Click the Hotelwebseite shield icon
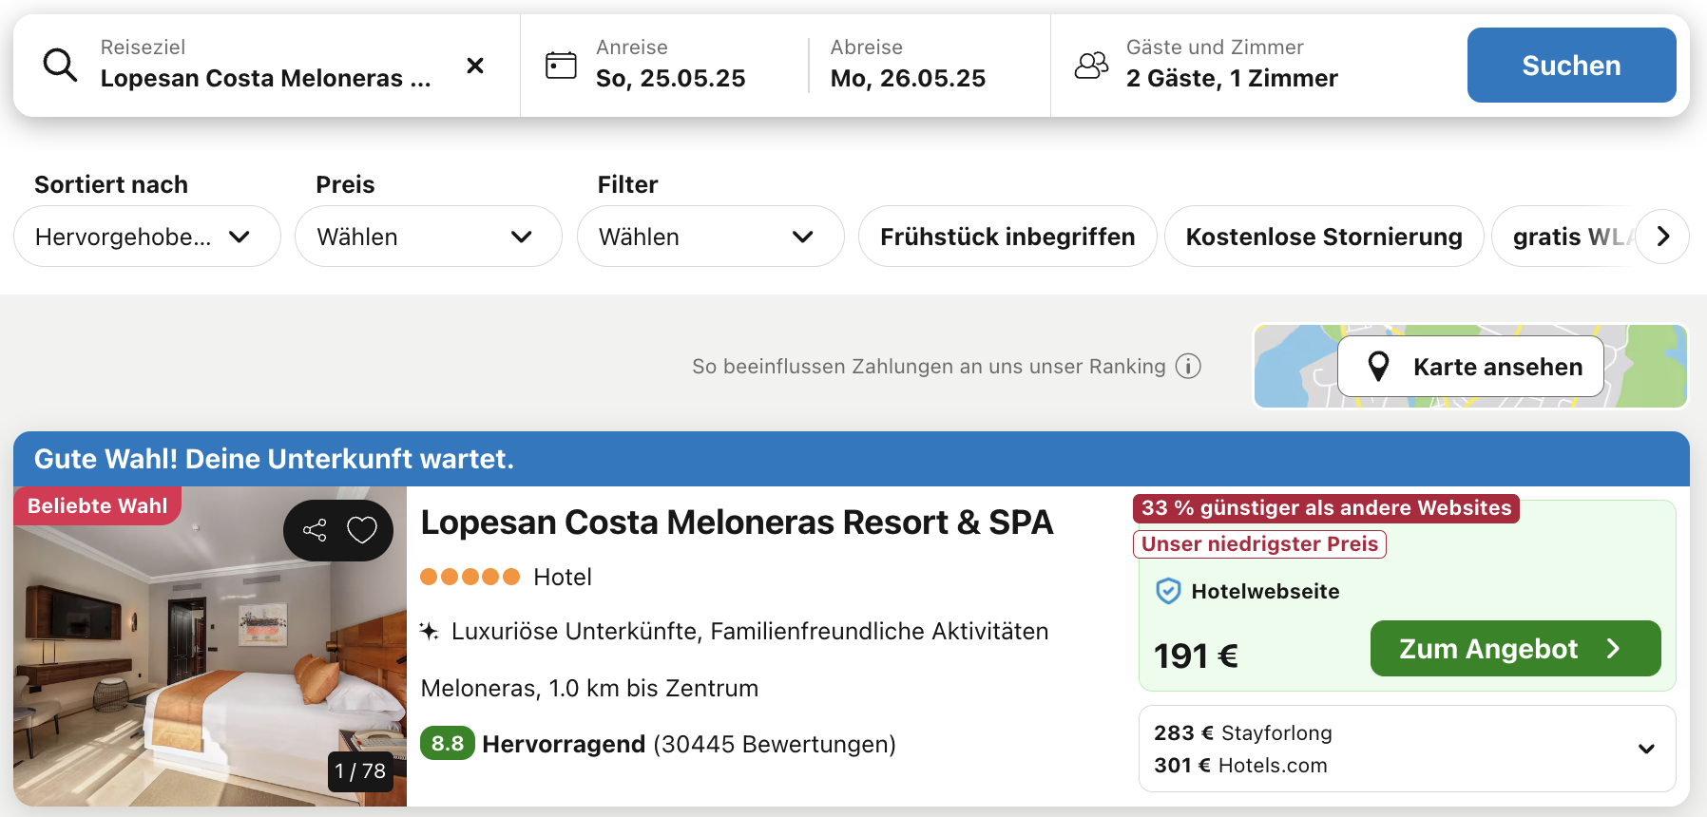 pyautogui.click(x=1168, y=591)
